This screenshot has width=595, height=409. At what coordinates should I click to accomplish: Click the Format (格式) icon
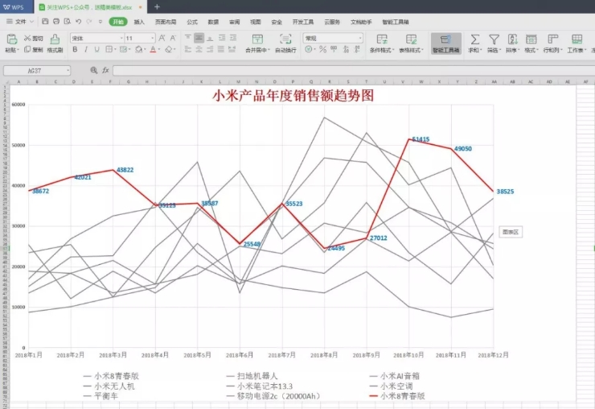[531, 39]
